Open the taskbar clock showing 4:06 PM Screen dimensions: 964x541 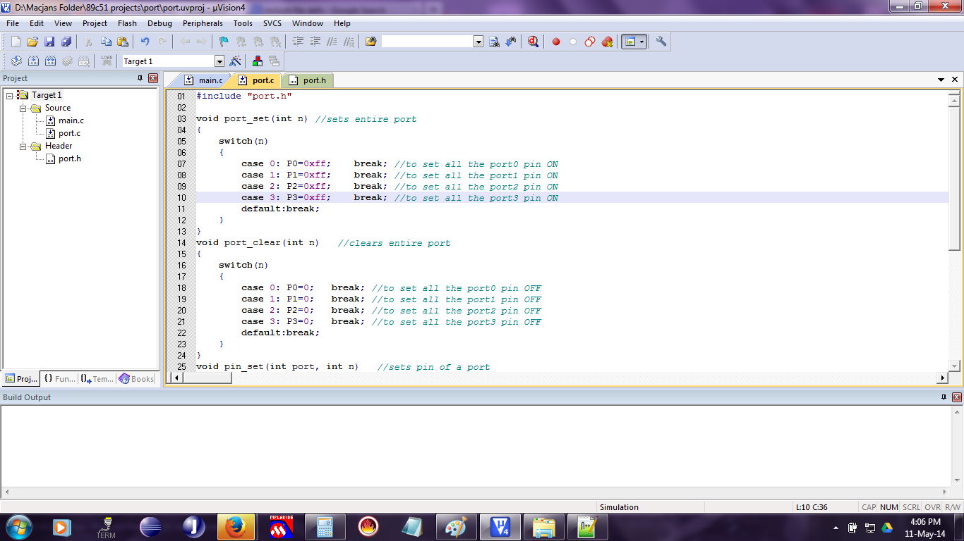(925, 528)
